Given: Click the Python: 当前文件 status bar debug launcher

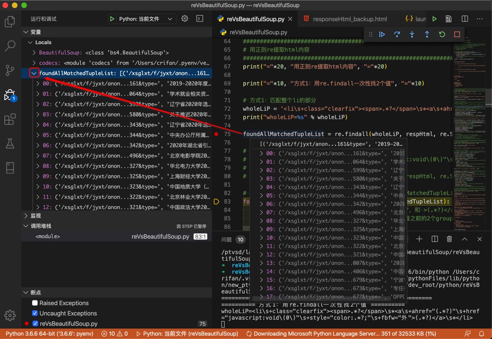Looking at the screenshot, I should (187, 334).
